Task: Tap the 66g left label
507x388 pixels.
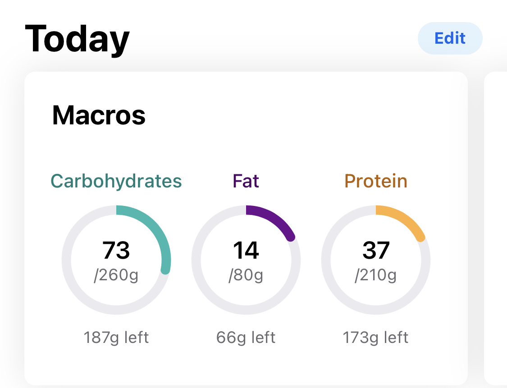Action: point(246,337)
